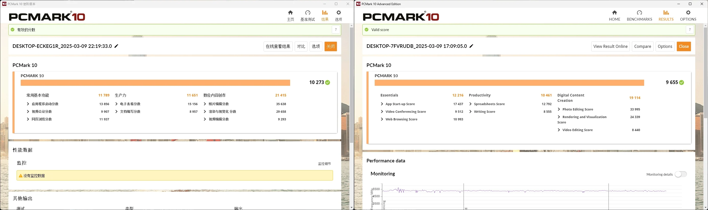Toggle the Monitoring details switch

coord(681,174)
